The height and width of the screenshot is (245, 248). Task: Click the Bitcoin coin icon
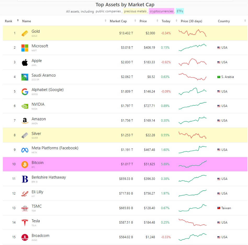[25, 164]
